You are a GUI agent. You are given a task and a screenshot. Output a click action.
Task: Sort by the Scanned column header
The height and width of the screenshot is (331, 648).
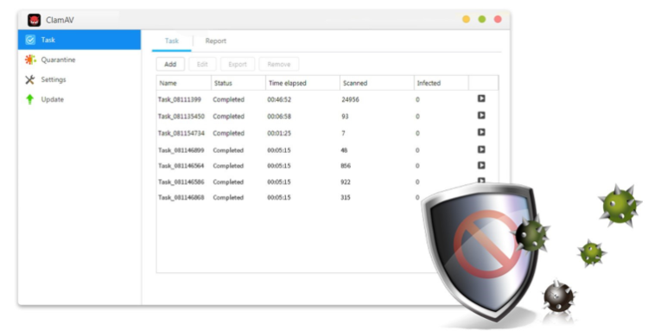pos(377,83)
